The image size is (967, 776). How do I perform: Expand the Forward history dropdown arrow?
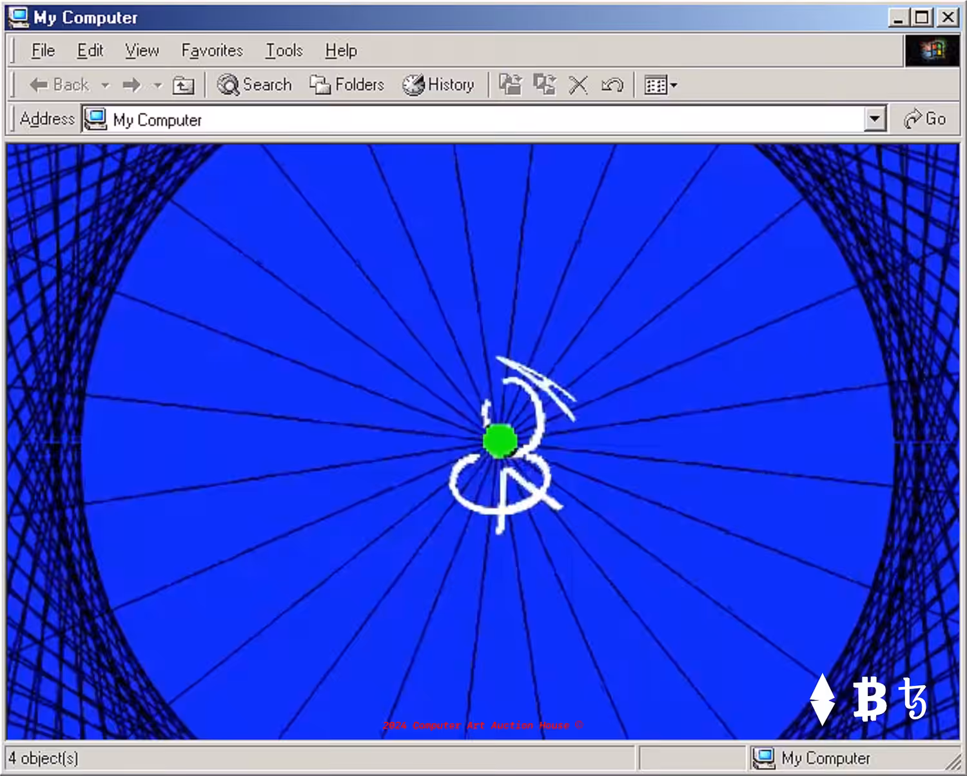[x=157, y=85]
